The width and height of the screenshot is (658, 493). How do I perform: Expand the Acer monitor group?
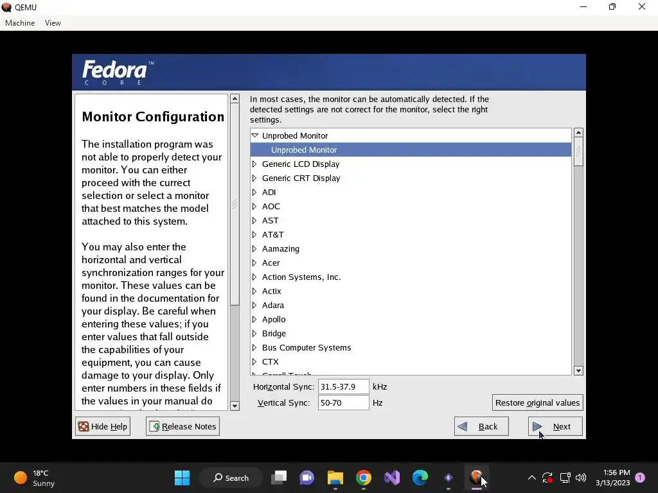tap(254, 263)
